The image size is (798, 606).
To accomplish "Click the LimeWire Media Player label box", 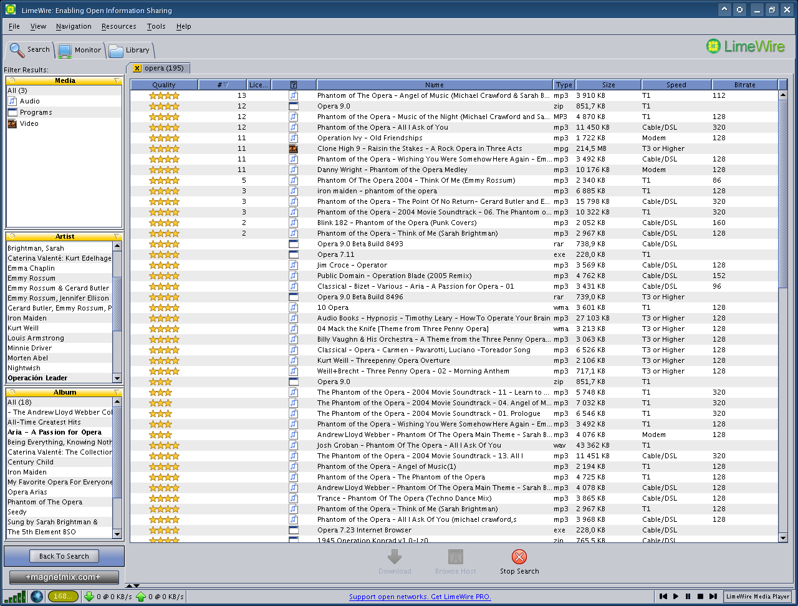I will (757, 597).
